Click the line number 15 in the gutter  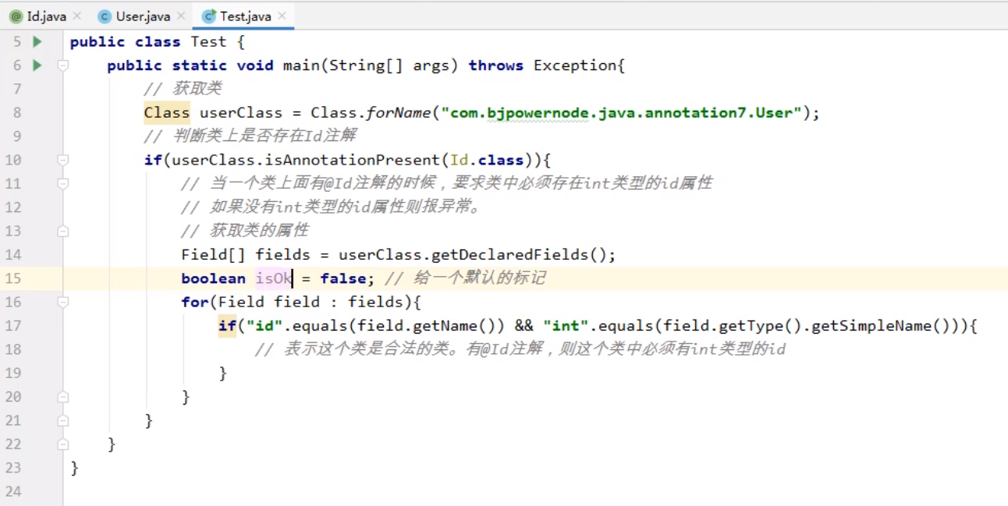coord(13,278)
